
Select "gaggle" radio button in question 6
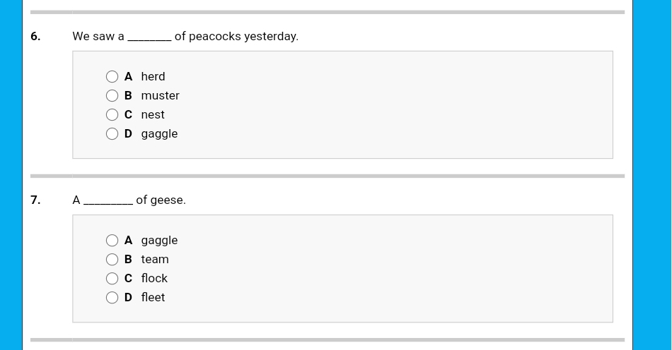click(x=112, y=134)
